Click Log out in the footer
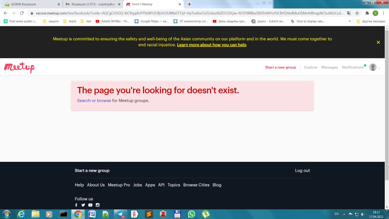This screenshot has height=219, width=389. pos(302,170)
